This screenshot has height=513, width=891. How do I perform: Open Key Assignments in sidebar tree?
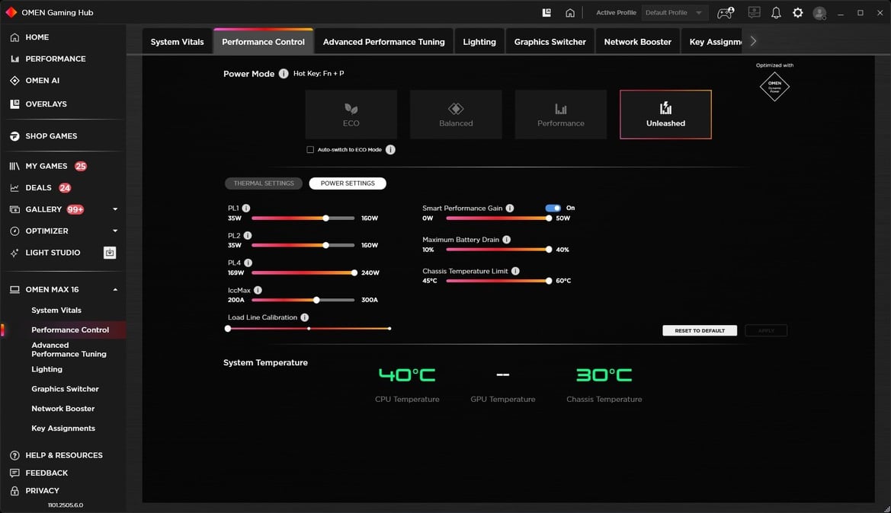point(63,429)
